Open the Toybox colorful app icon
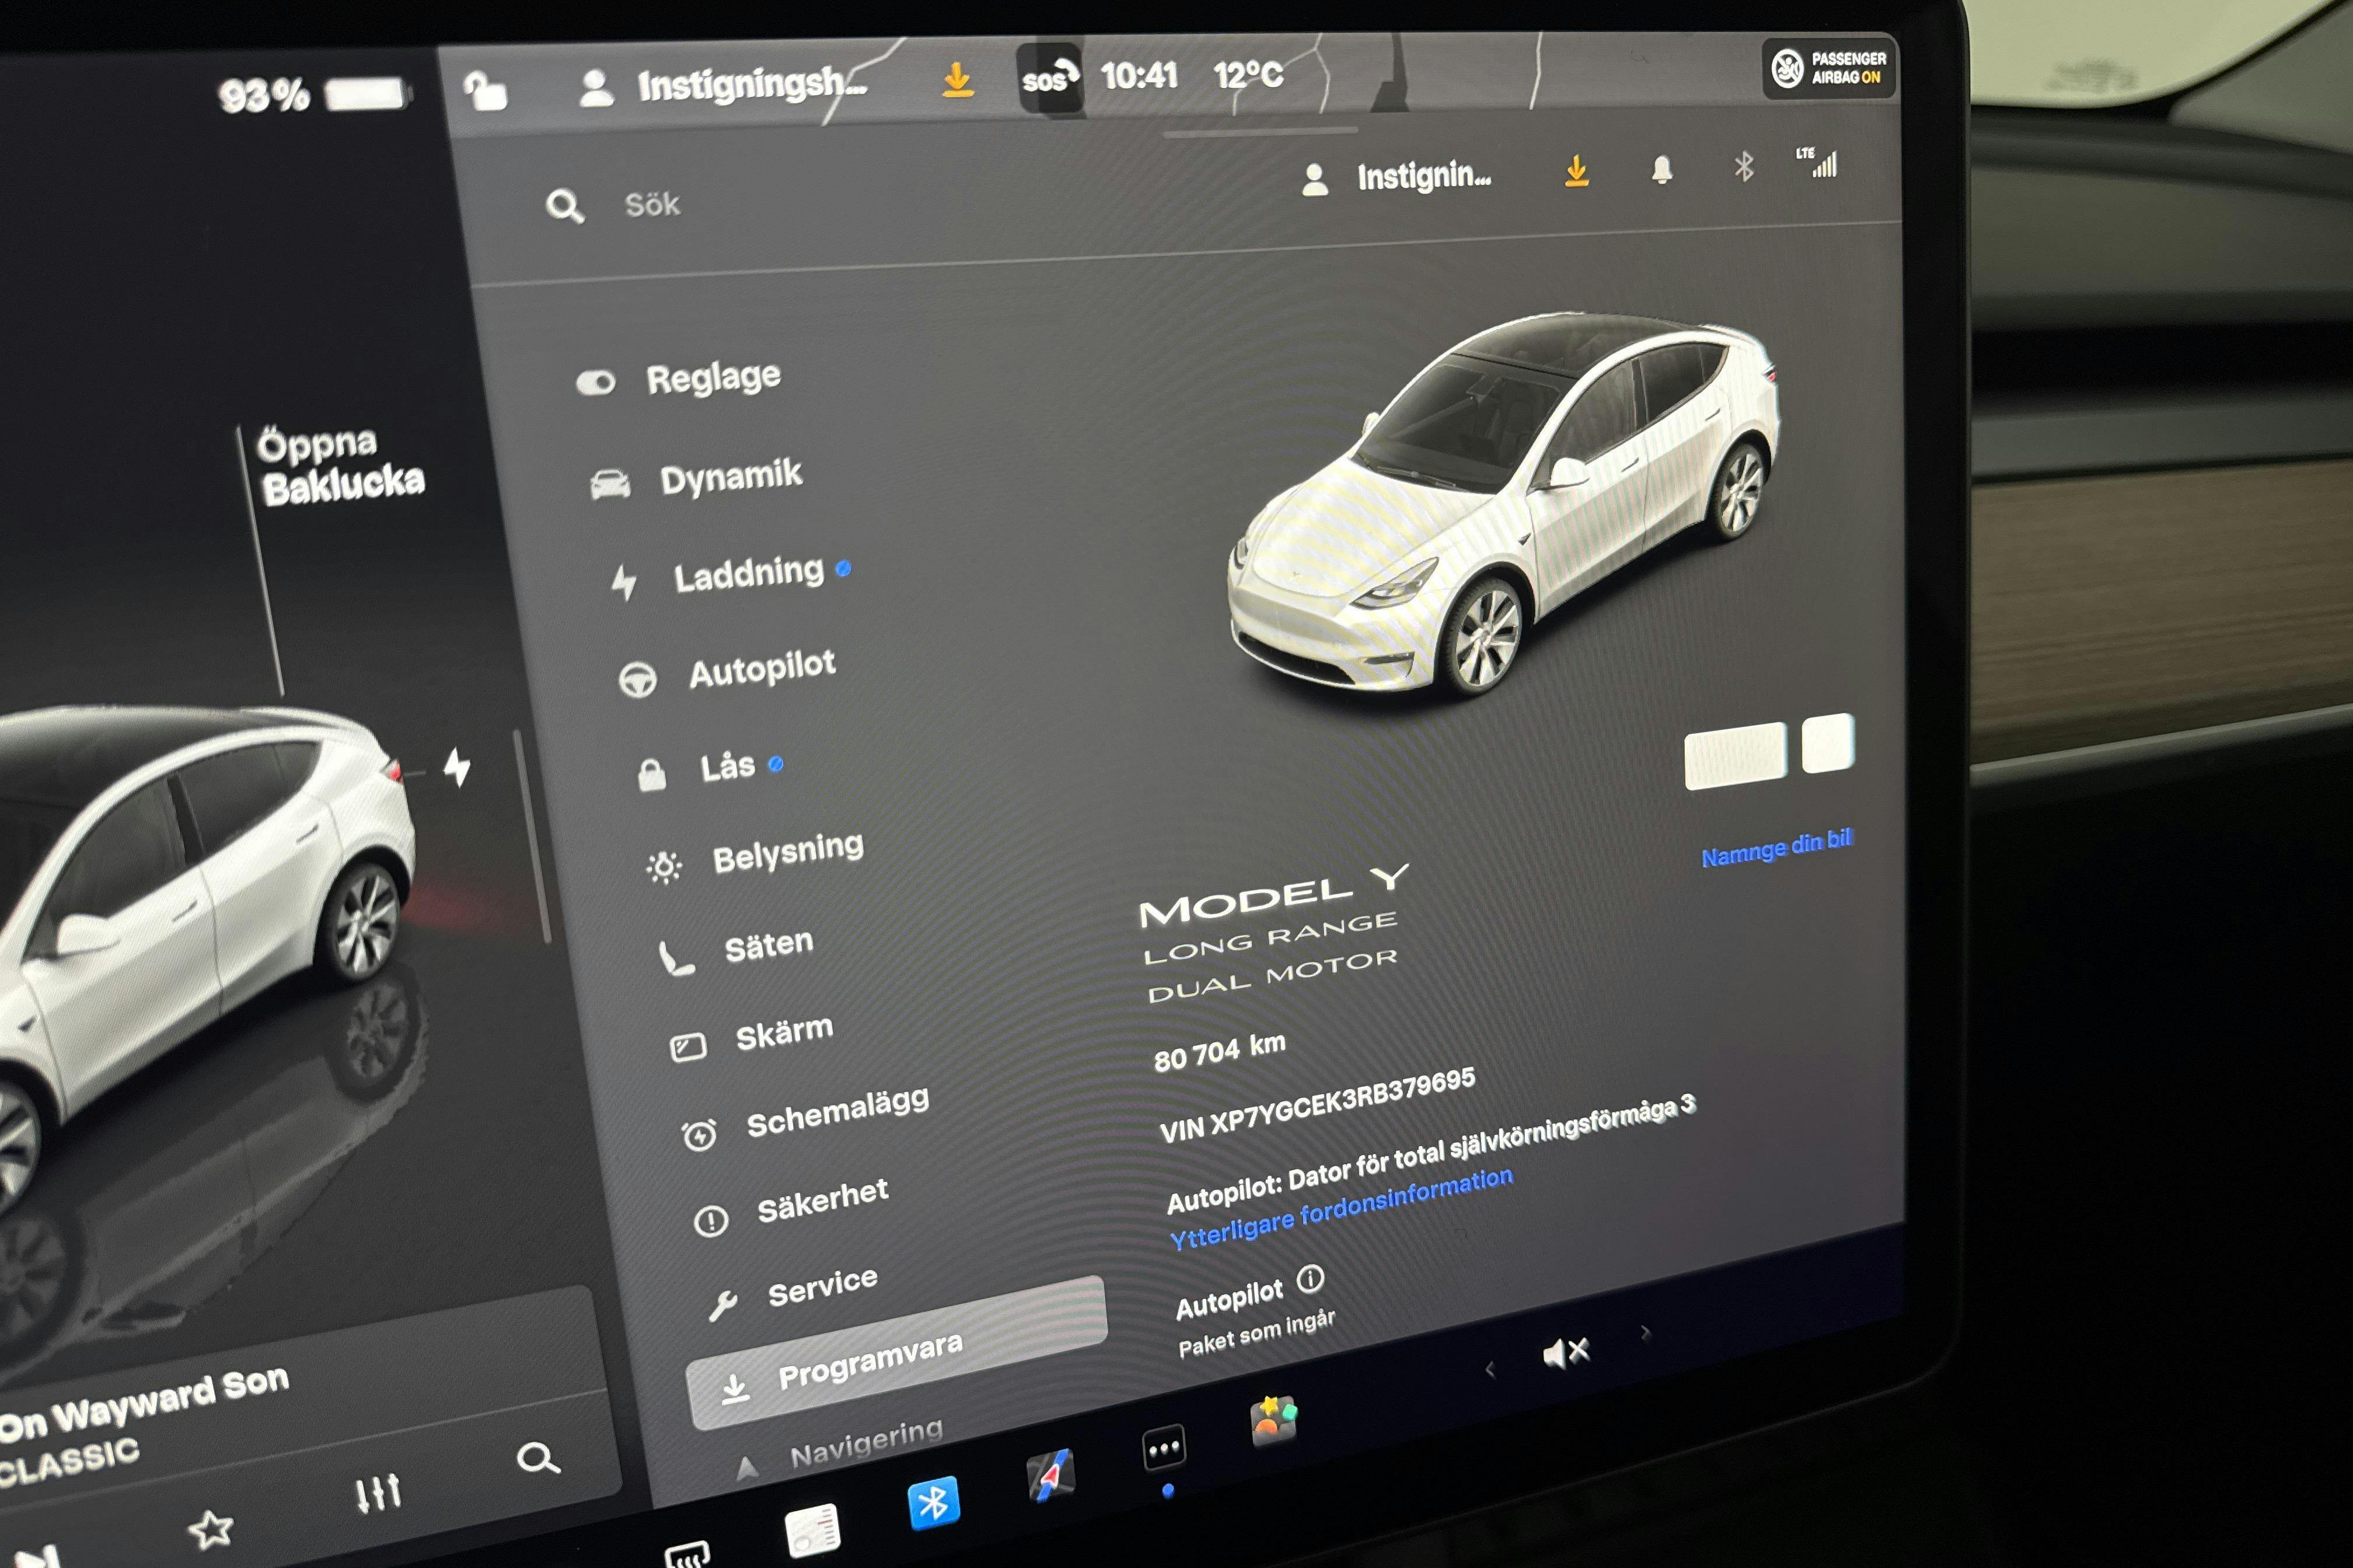2353x1568 pixels. [x=1273, y=1421]
